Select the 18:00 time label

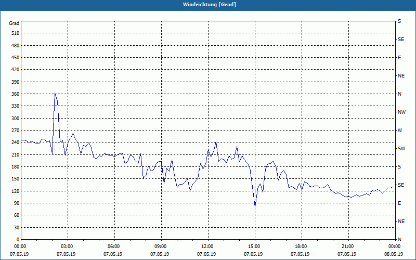(302, 246)
